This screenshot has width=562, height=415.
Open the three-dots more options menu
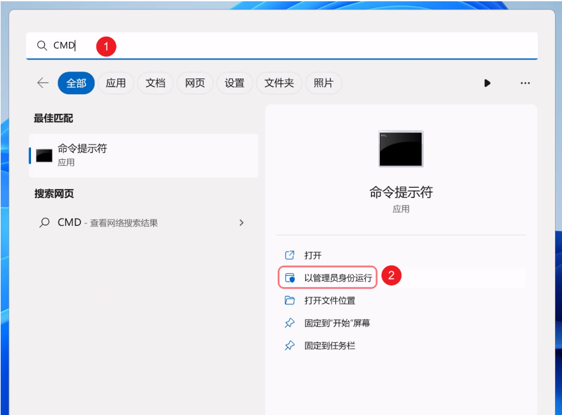tap(525, 83)
